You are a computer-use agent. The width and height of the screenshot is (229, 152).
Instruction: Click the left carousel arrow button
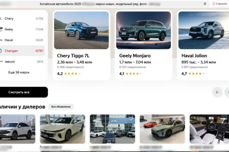217,92
